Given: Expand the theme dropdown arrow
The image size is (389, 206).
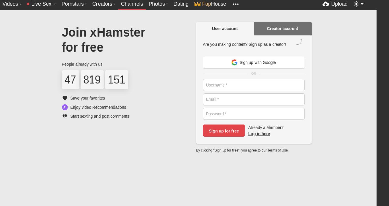Looking at the screenshot, I should click(362, 4).
